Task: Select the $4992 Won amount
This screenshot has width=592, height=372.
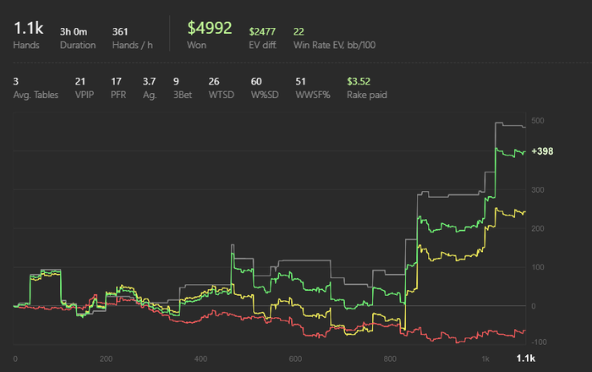Action: (x=210, y=28)
